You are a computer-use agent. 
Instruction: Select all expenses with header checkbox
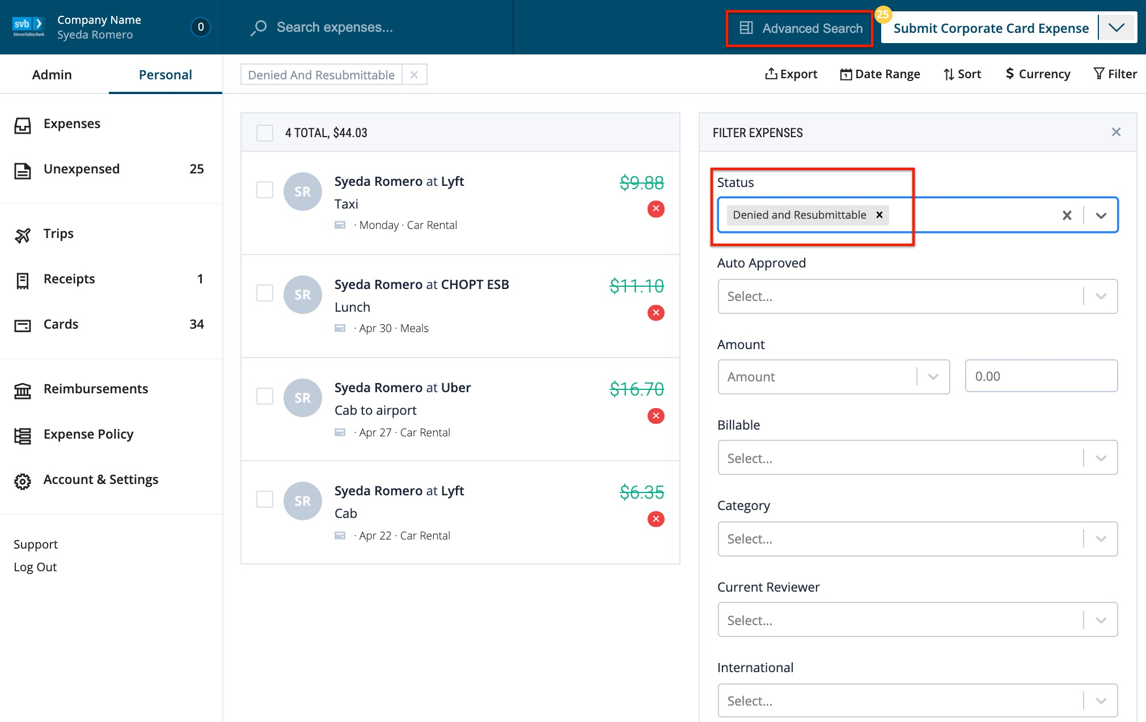(264, 133)
